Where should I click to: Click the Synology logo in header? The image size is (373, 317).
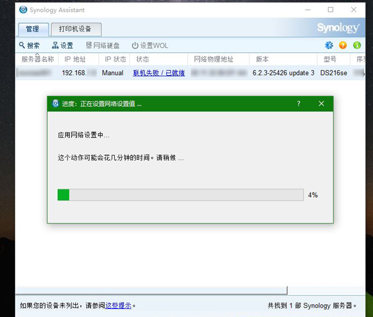[338, 28]
